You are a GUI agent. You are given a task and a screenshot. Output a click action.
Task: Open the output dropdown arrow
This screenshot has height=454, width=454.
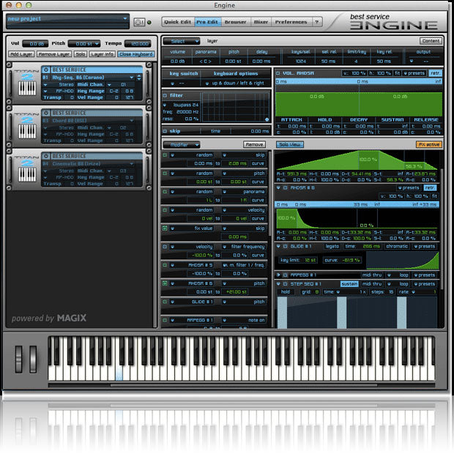tap(412, 62)
